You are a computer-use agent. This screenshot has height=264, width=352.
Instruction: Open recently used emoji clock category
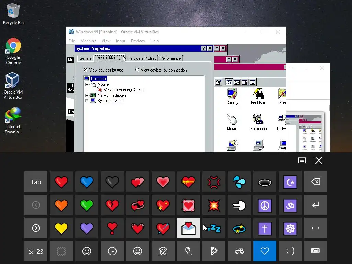tap(112, 251)
